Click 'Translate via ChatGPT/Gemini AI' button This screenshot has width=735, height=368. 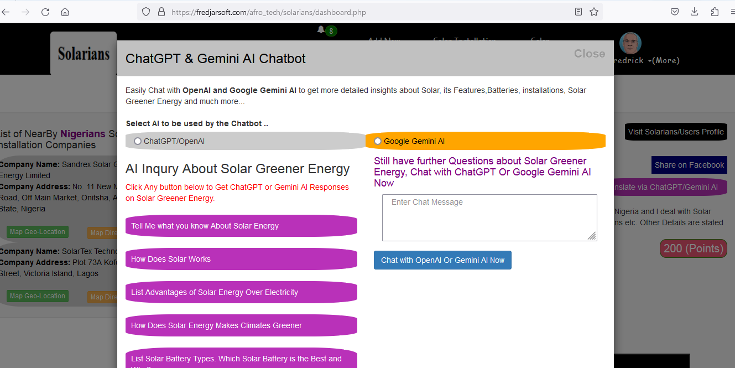pos(670,187)
